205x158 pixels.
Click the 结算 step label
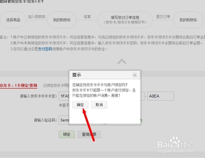click(x=87, y=17)
